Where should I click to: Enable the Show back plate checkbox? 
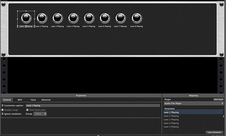[27, 110]
